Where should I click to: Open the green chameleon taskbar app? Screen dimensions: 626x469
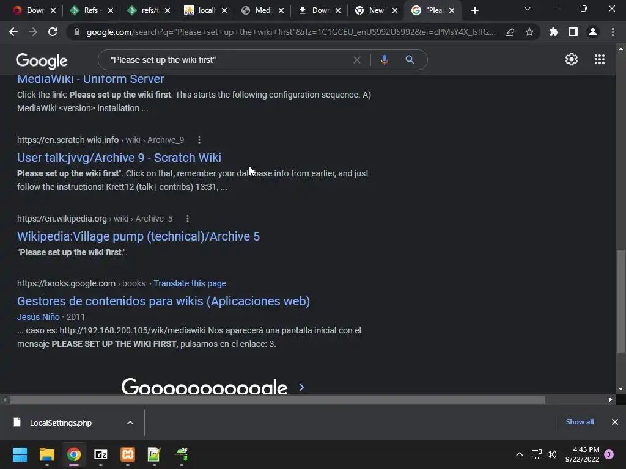[x=182, y=454]
